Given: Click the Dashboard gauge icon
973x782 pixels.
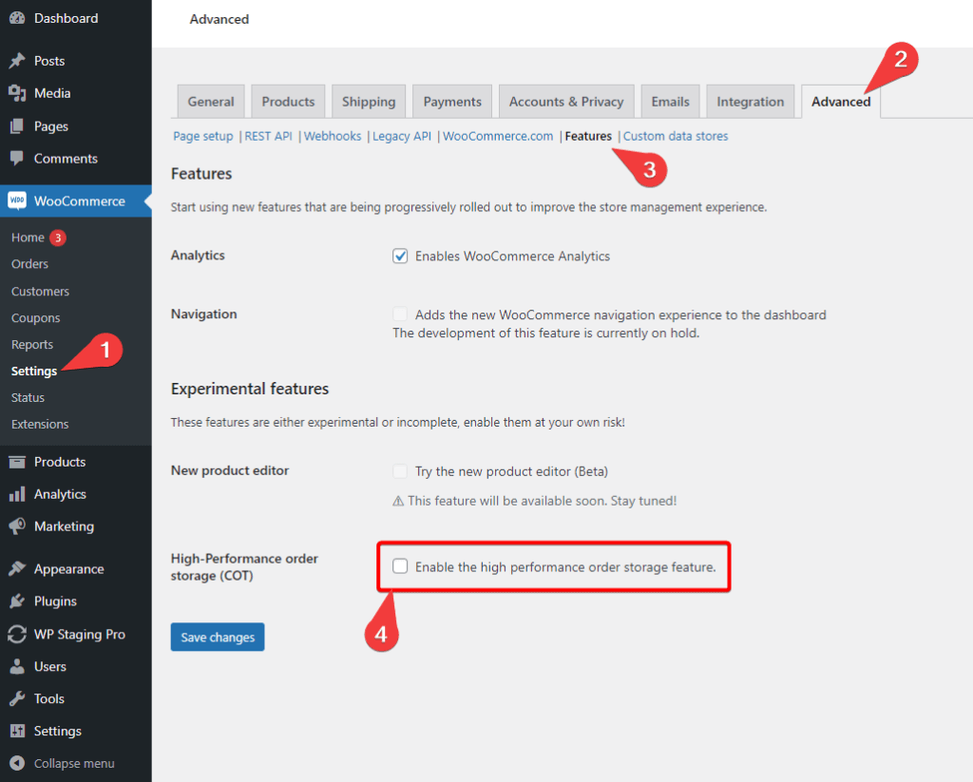Looking at the screenshot, I should coord(17,18).
